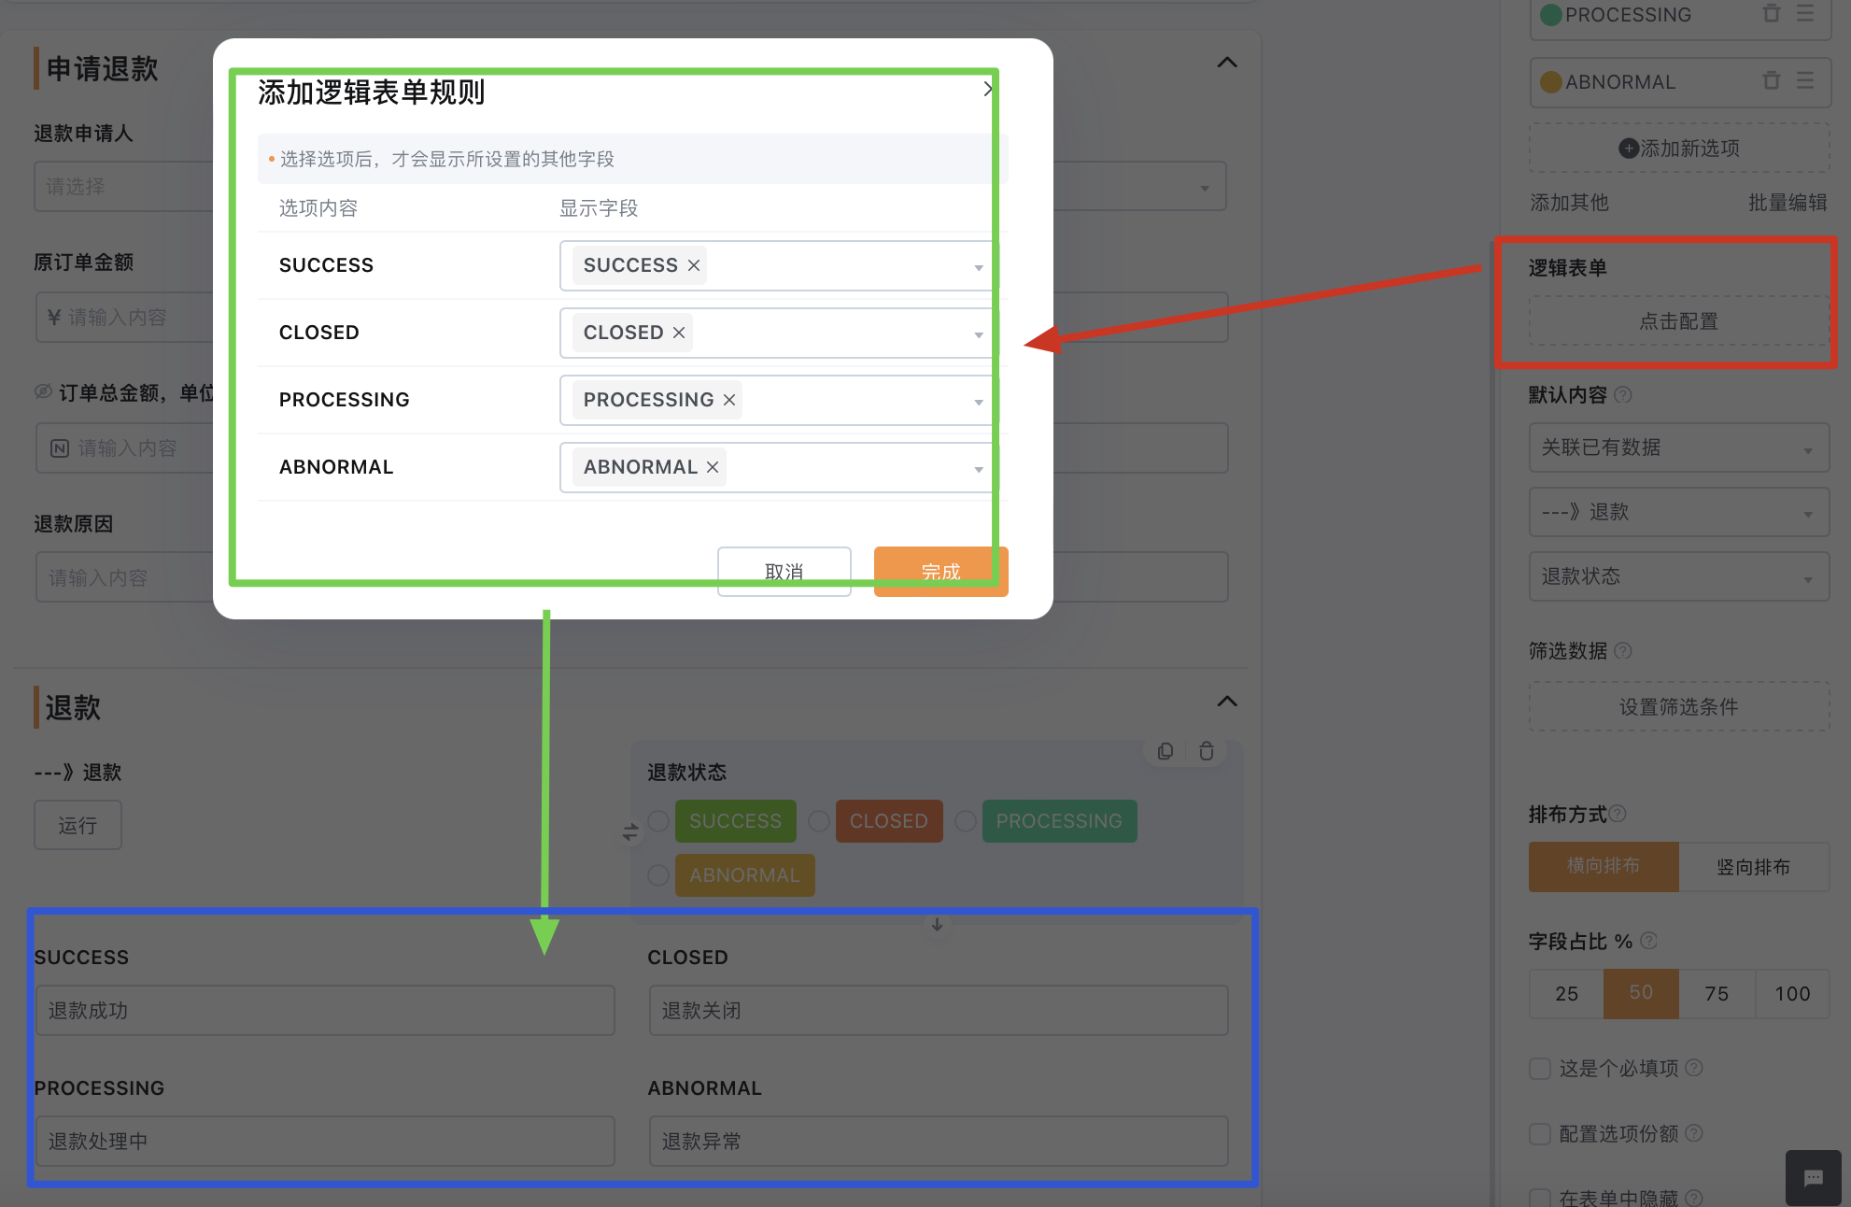The width and height of the screenshot is (1851, 1207).
Task: Open the chat support widget
Action: tap(1814, 1177)
